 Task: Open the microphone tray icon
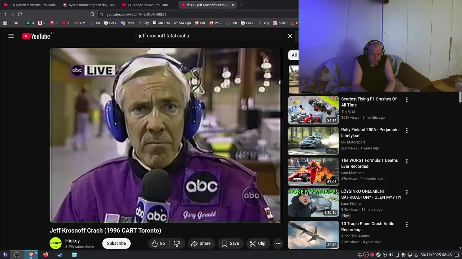(x=404, y=255)
